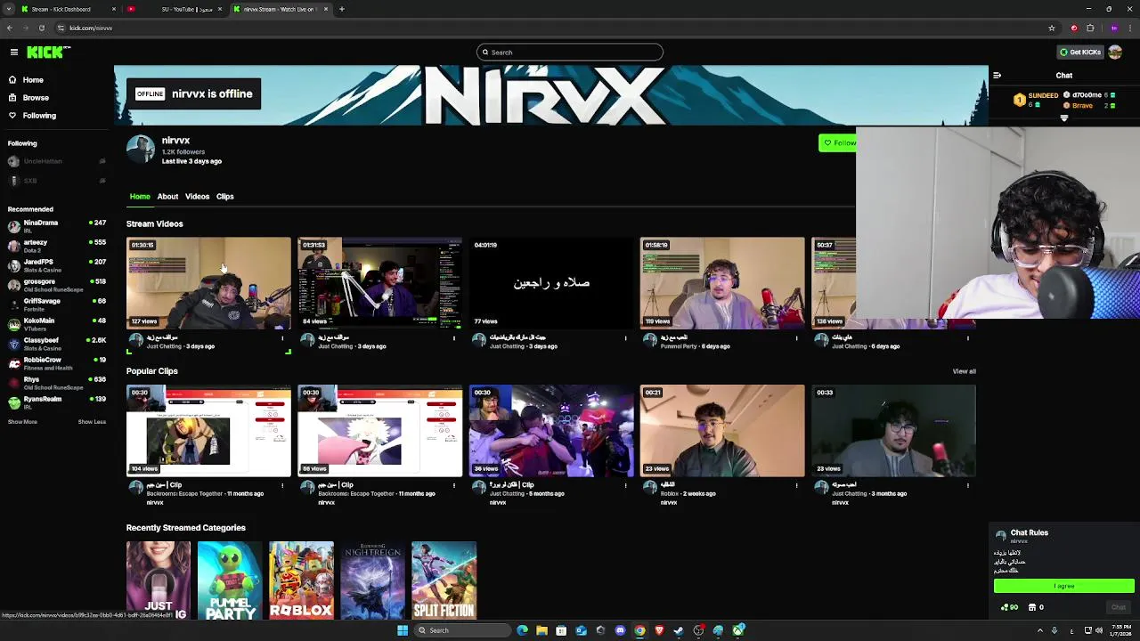Image resolution: width=1140 pixels, height=641 pixels.
Task: Switch to the YouTube browser tab
Action: 175,9
